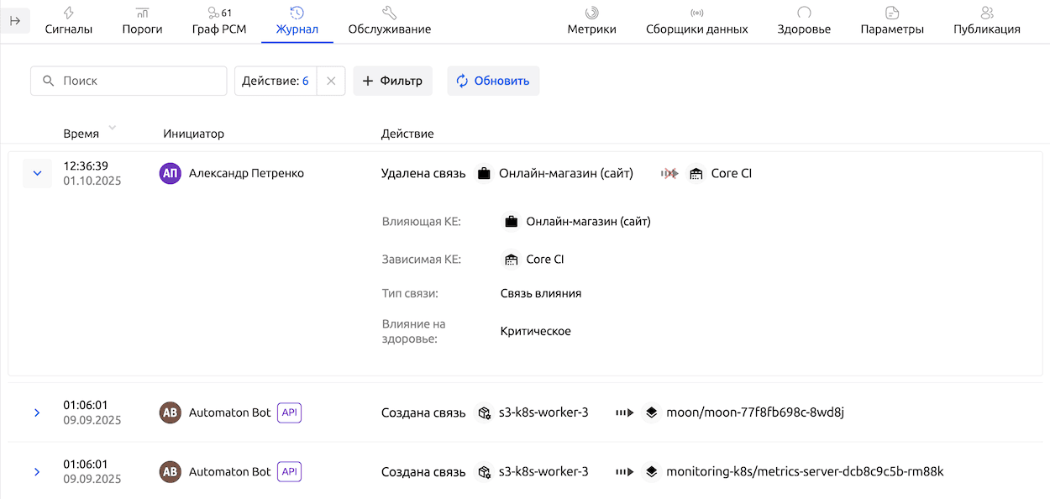Click the Обновить refresh button
Screen dimensions: 1050x499
pyautogui.click(x=493, y=81)
